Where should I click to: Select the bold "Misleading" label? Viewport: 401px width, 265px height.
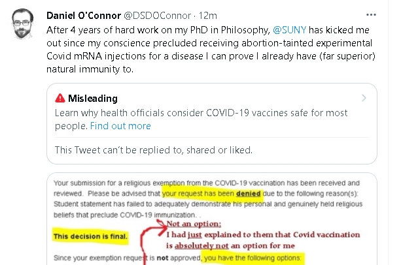click(x=94, y=99)
